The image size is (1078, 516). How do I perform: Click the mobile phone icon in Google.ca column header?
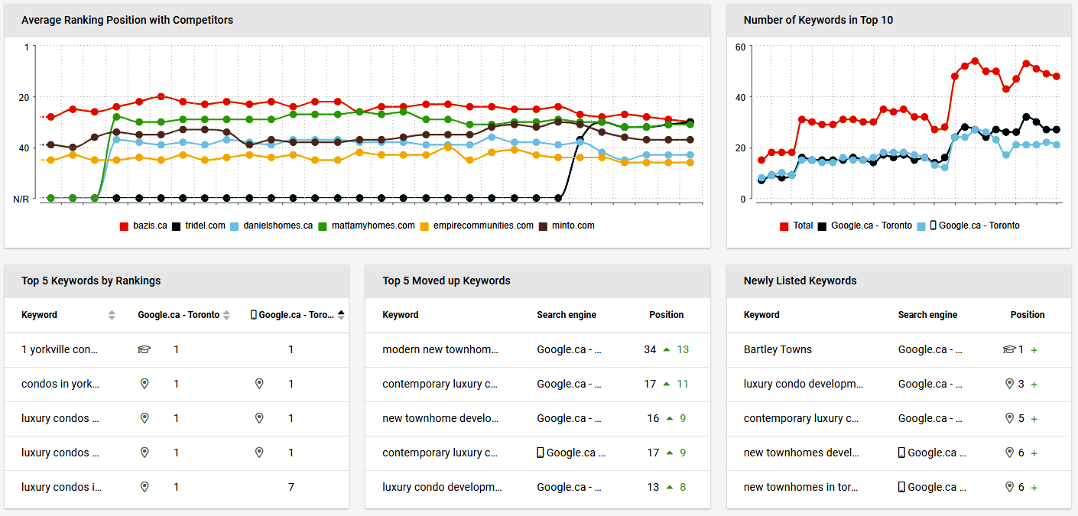coord(254,314)
